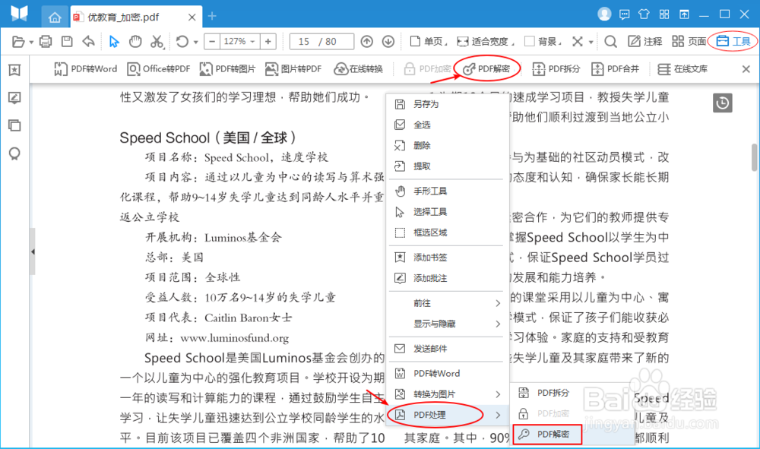
Task: Open the home tab icon
Action: point(55,17)
